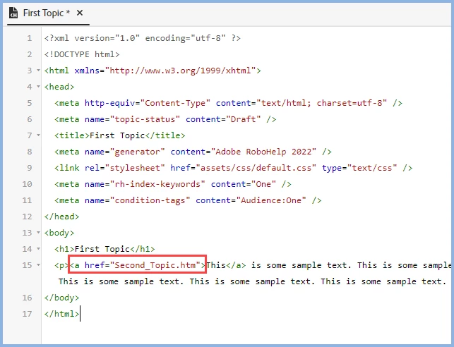Click the "text/css" type value
Image resolution: width=454 pixels, height=347 pixels.
pos(372,168)
